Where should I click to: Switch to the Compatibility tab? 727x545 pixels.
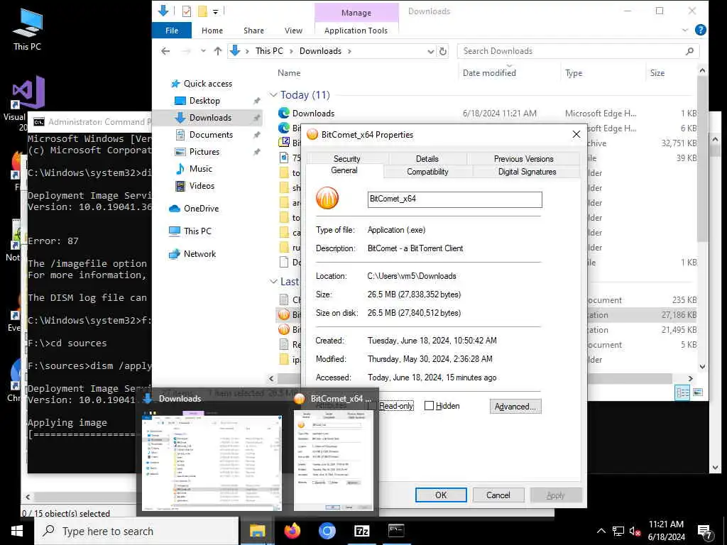point(427,172)
